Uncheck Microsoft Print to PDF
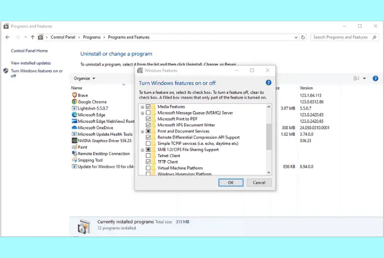The image size is (384, 258). [148, 119]
